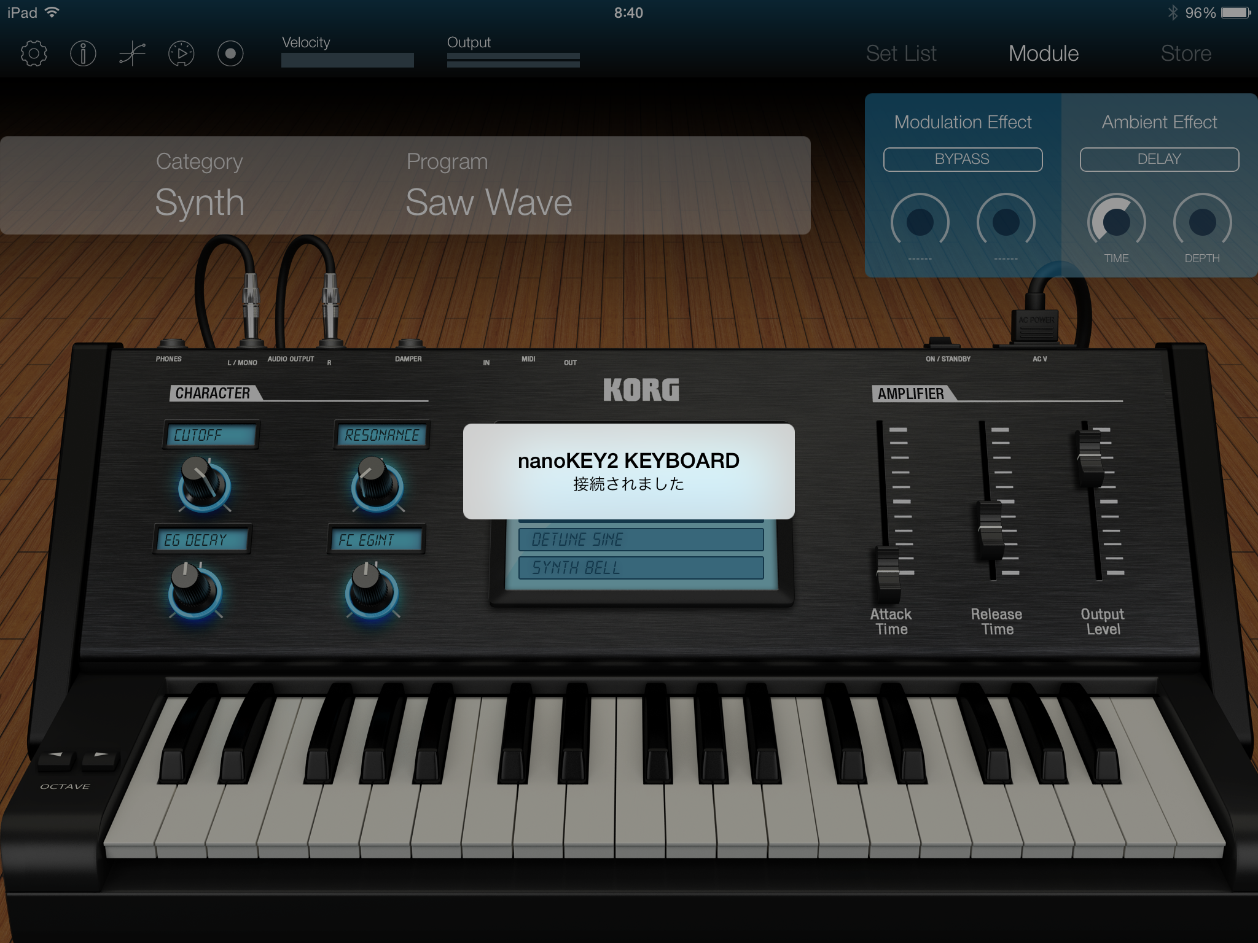The image size is (1258, 943).
Task: Tap the CHARACTER section label
Action: 213,393
